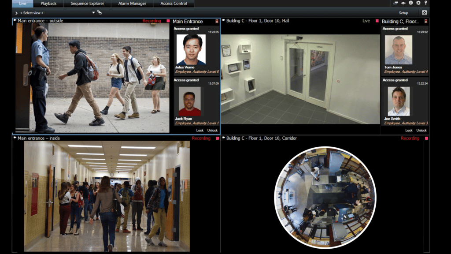The image size is (451, 254).
Task: Enter fullscreen using the boxed icon beside Setup
Action: pyautogui.click(x=424, y=12)
